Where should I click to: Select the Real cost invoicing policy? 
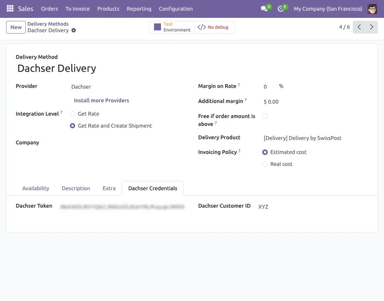pyautogui.click(x=265, y=164)
